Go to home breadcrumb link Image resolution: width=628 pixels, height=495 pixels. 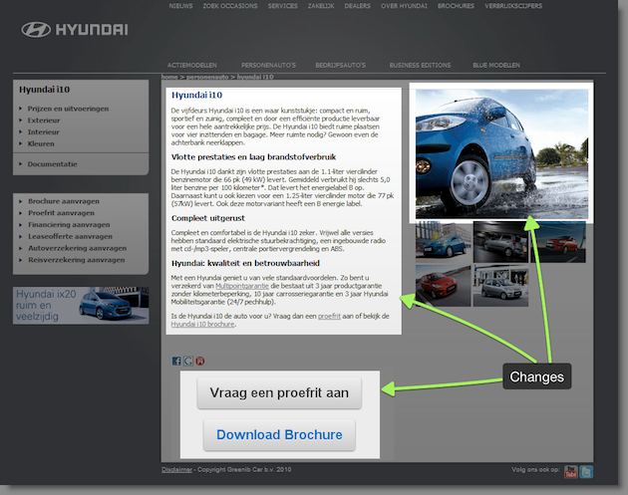169,77
